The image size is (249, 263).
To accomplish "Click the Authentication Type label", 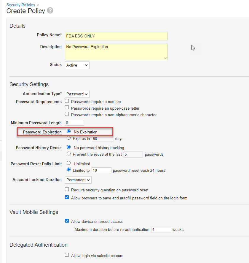I will 42,94.
